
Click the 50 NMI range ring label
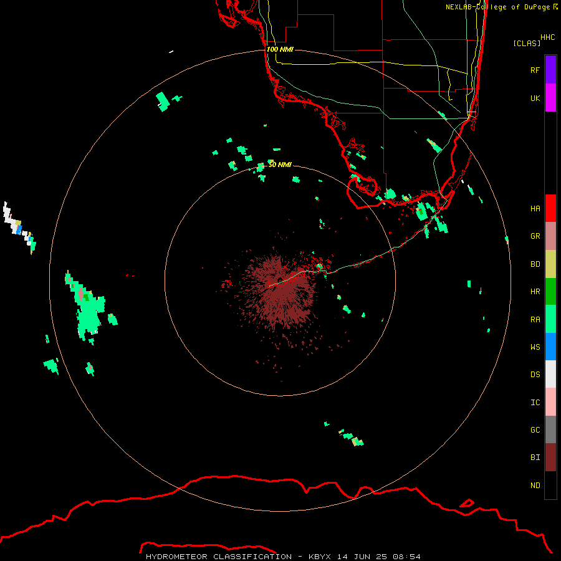[x=280, y=165]
